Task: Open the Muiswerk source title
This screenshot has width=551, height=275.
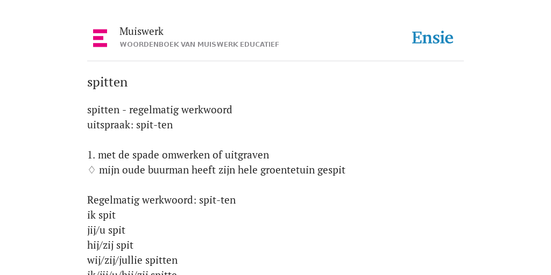Action: [142, 32]
